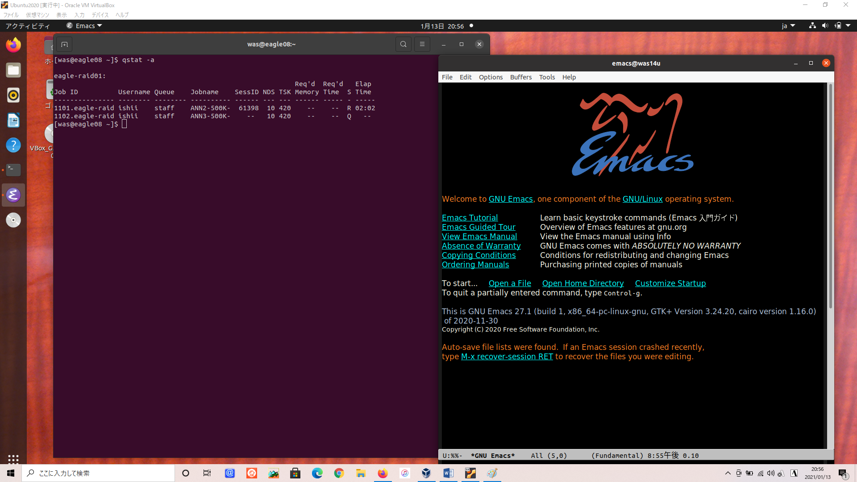
Task: Follow the GNU/Linux link
Action: pos(642,199)
